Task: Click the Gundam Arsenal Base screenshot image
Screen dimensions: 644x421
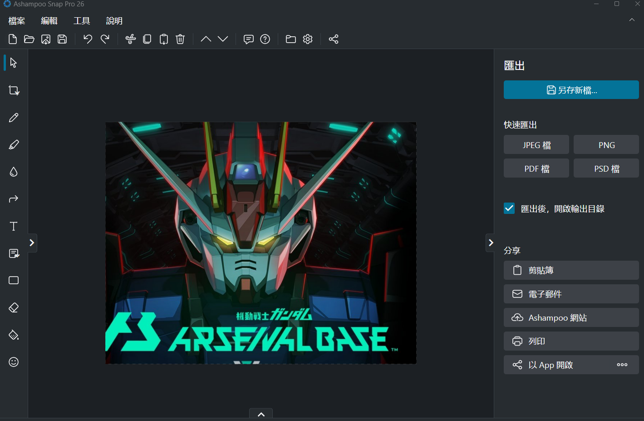Action: (261, 243)
